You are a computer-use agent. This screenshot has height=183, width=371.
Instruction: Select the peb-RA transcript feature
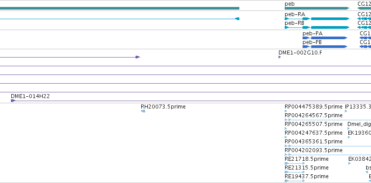pyautogui.click(x=317, y=19)
